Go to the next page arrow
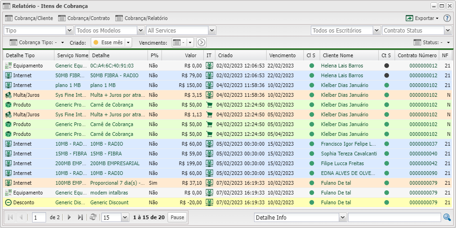 click(69, 217)
